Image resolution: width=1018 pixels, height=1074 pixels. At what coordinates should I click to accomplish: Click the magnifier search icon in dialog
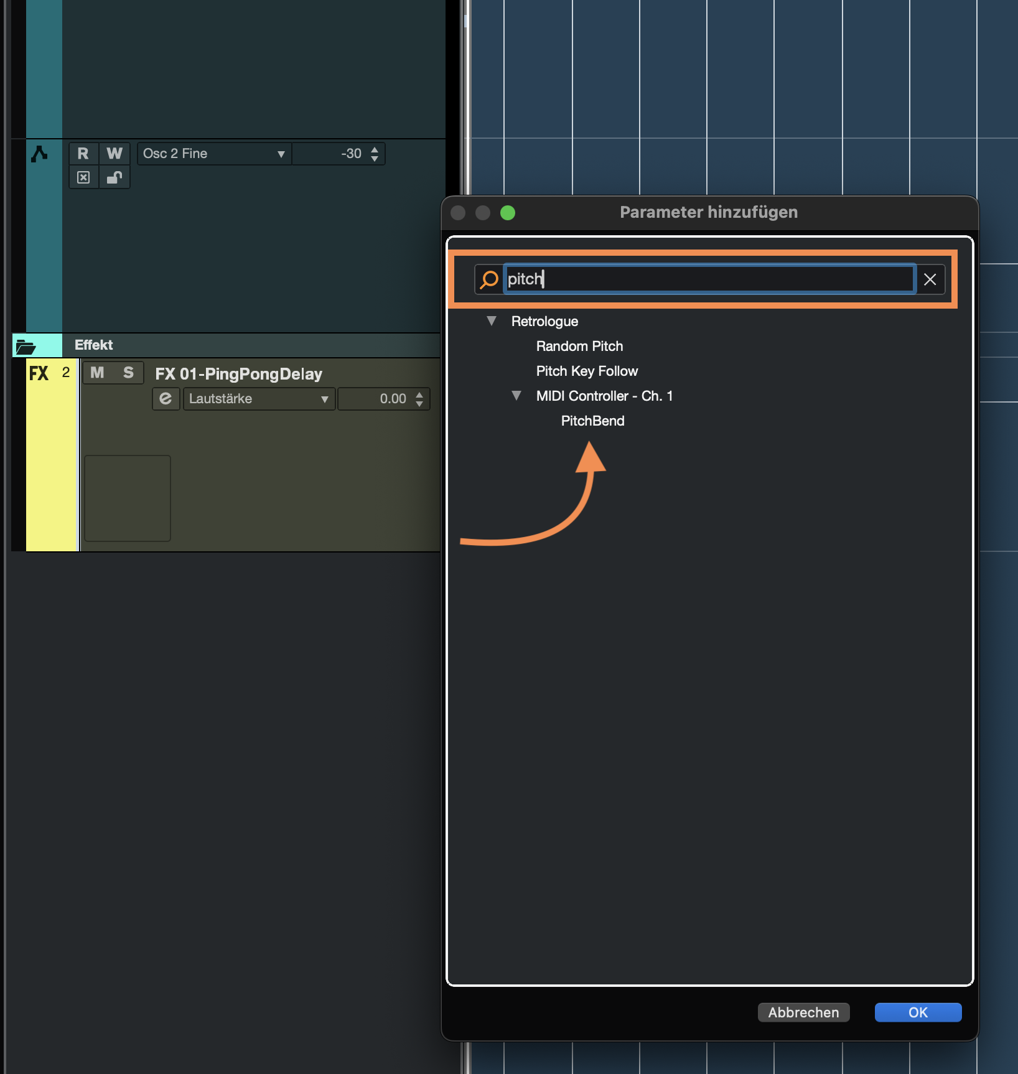490,279
